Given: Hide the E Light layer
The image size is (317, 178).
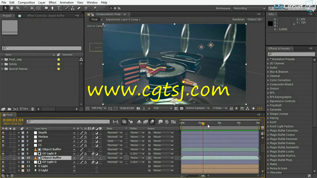Looking at the screenshot, I should pos(3,166).
